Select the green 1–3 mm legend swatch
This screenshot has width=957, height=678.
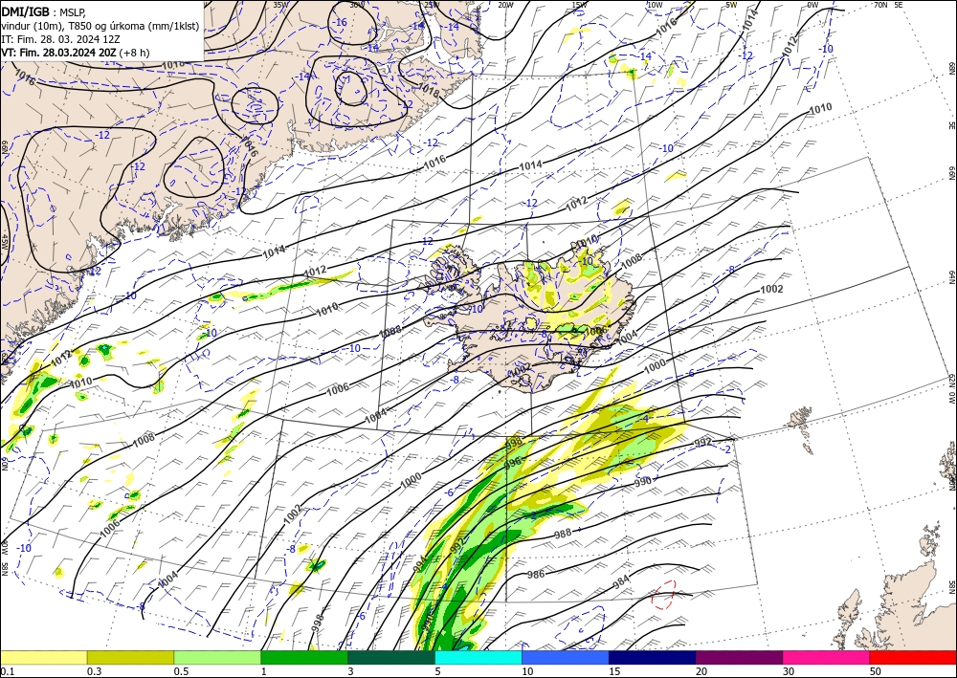point(304,657)
